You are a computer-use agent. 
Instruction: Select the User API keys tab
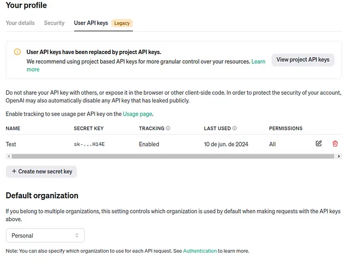(x=91, y=23)
